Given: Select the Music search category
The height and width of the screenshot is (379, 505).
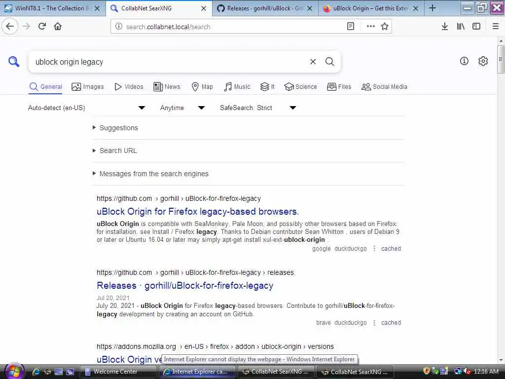Looking at the screenshot, I should click(237, 87).
